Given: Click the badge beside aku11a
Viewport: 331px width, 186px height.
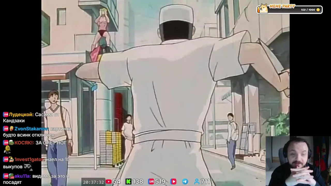Looking at the screenshot, I should (11, 176).
